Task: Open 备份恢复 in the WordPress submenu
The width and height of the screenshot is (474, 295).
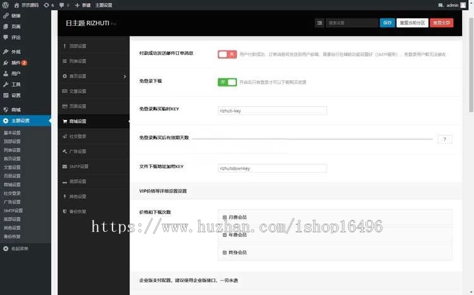Action: [12, 236]
